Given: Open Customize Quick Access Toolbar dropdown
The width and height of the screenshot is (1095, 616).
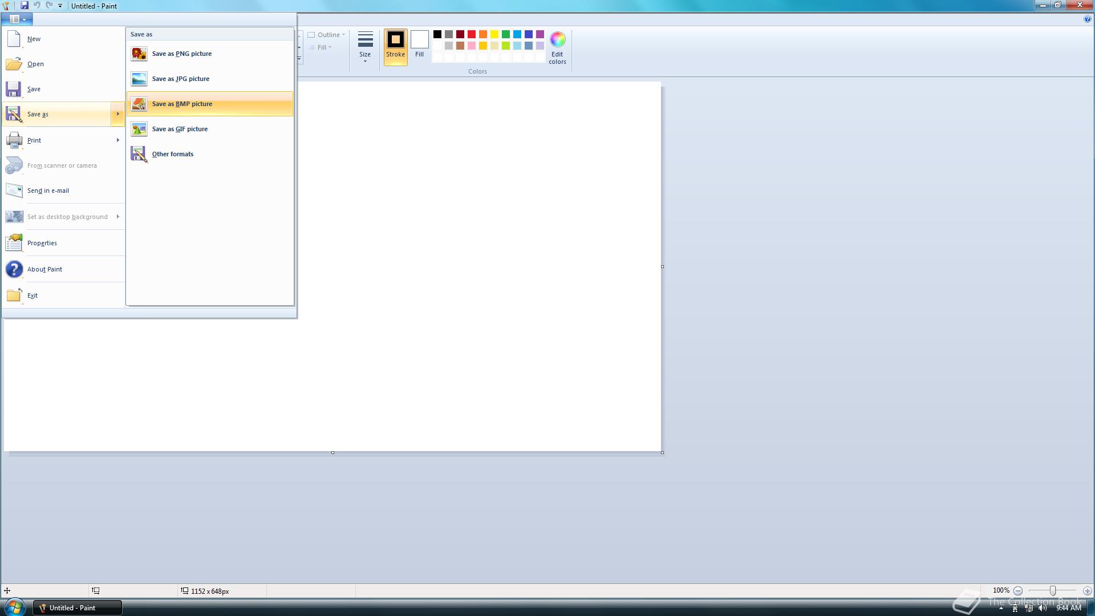Looking at the screenshot, I should tap(60, 6).
